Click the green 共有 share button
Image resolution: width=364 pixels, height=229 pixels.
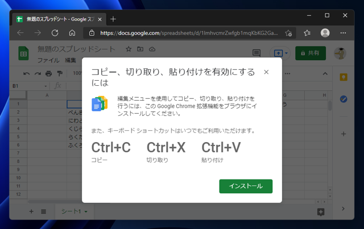click(x=311, y=53)
